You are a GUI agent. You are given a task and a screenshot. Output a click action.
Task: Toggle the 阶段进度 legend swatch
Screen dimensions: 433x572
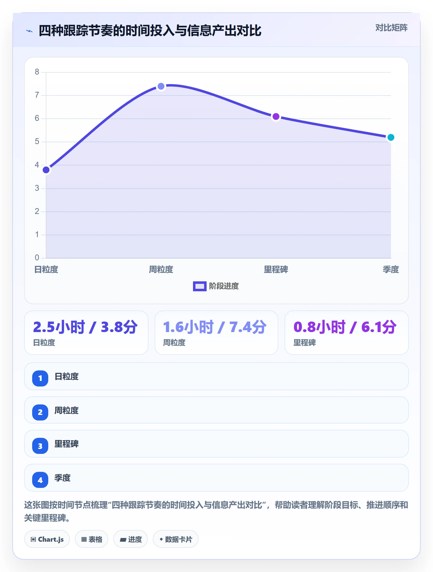[199, 286]
